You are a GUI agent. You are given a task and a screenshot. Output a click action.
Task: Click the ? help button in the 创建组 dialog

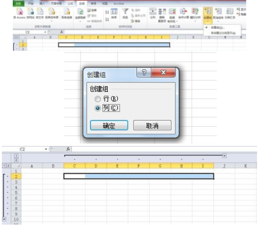(144, 72)
